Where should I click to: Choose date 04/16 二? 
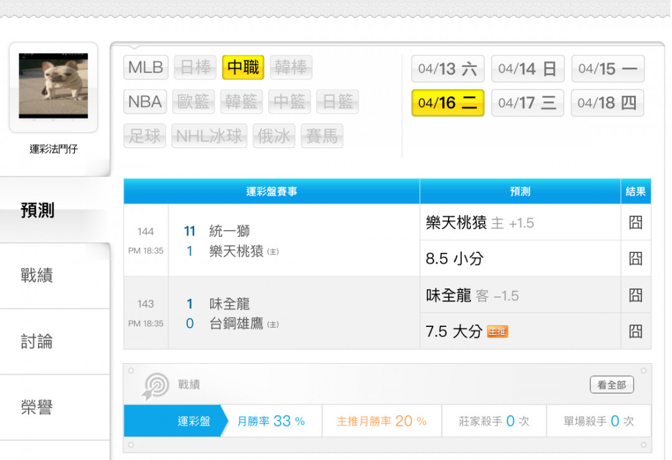click(x=448, y=103)
